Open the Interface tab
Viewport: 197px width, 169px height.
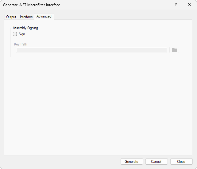(x=26, y=17)
